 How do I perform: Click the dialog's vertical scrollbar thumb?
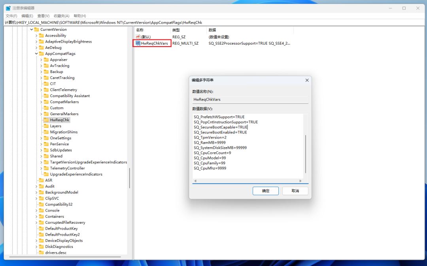point(305,154)
